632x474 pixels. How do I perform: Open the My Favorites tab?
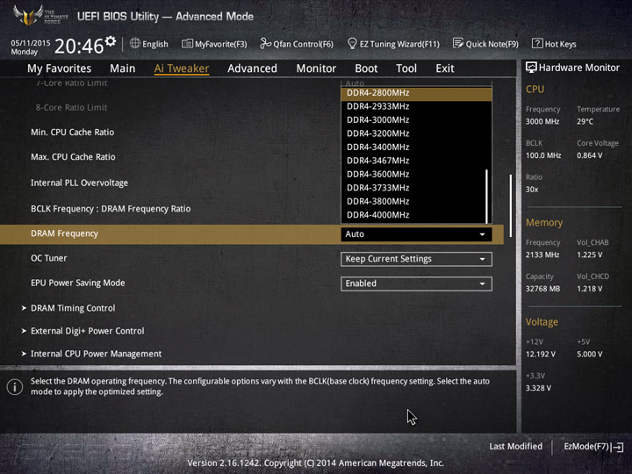(x=60, y=68)
